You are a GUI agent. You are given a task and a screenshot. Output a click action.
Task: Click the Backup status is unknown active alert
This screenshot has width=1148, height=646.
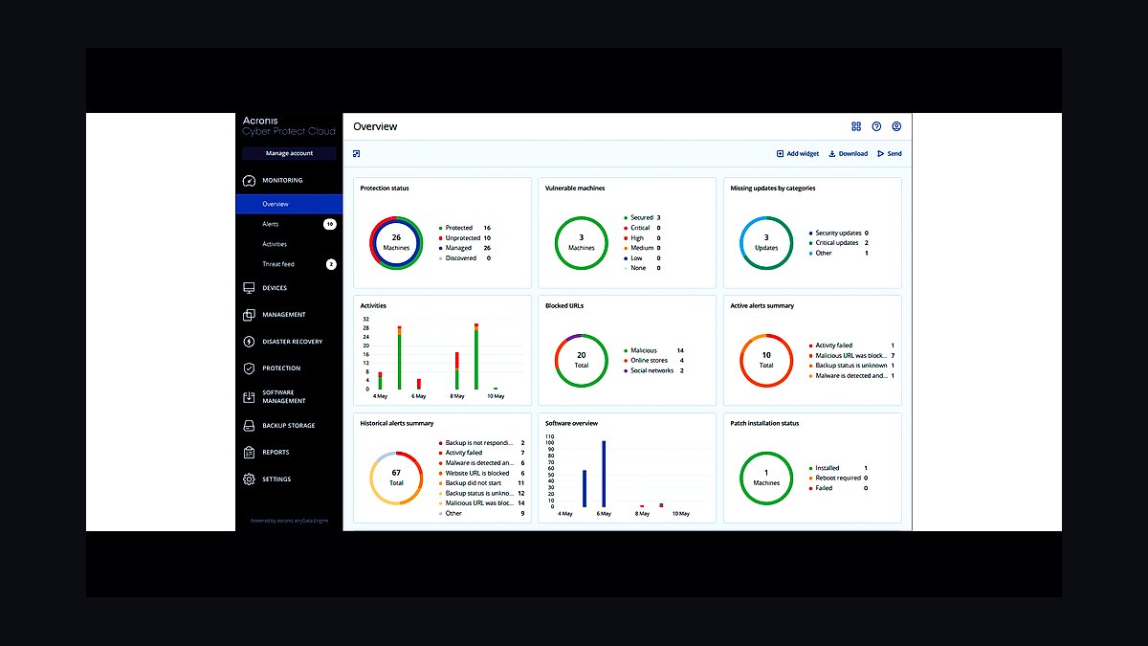click(852, 366)
